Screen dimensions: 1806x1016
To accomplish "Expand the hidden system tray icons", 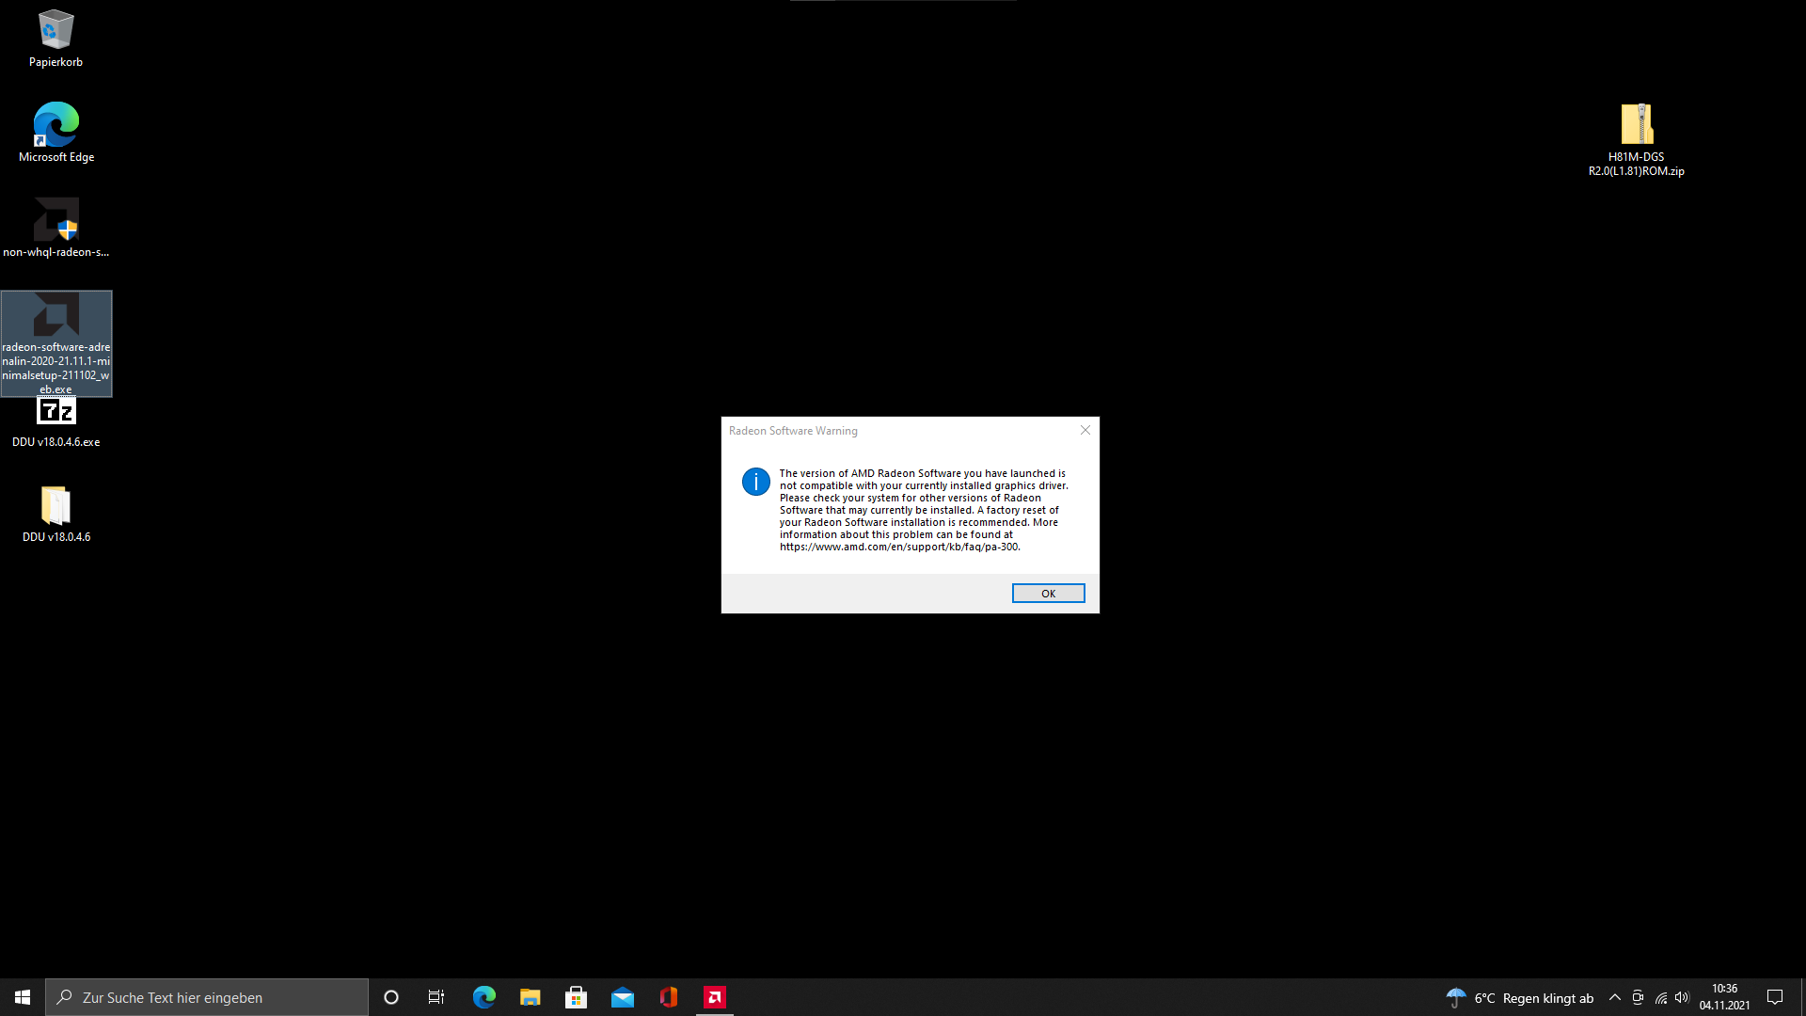I will (x=1614, y=997).
